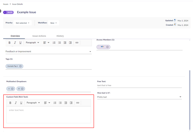This screenshot has height=133, width=193.
Task: Toggle italic in Custom Field rich text toolbar
Action: 16,103
